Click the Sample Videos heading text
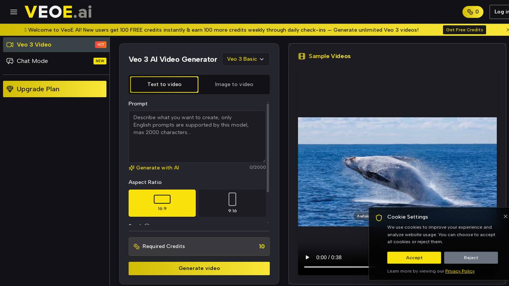Image resolution: width=509 pixels, height=286 pixels. tap(330, 56)
